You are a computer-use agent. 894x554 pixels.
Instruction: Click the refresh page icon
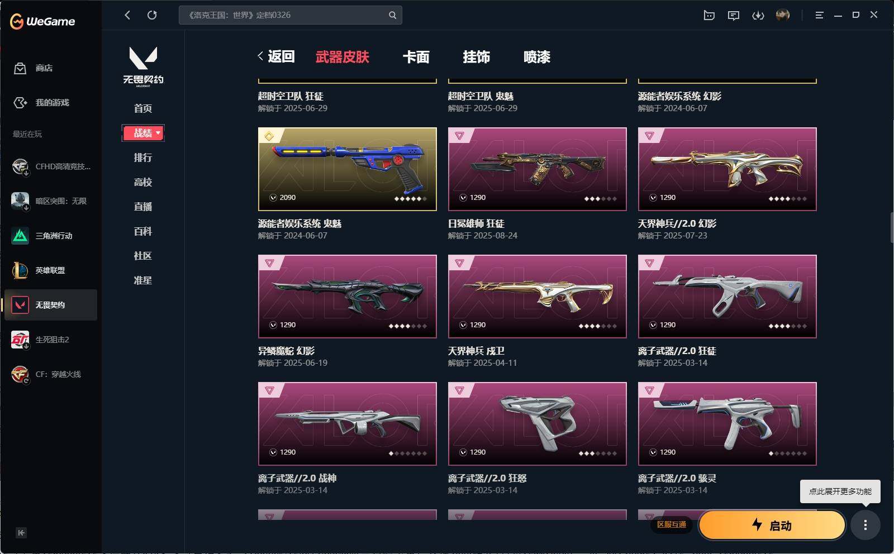152,15
